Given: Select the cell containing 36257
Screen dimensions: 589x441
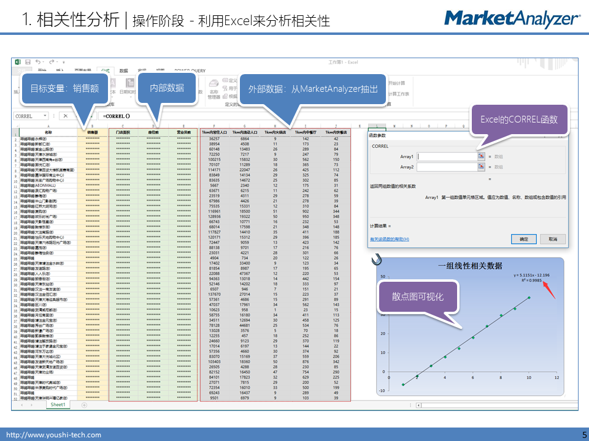Looking at the screenshot, I should [214, 139].
